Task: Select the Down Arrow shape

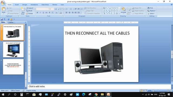Action: coord(114,11)
